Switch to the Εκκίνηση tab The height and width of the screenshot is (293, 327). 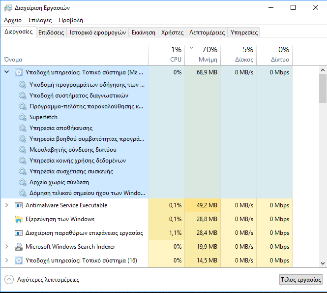[144, 33]
